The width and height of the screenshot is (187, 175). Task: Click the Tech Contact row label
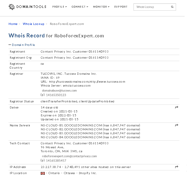20,143
